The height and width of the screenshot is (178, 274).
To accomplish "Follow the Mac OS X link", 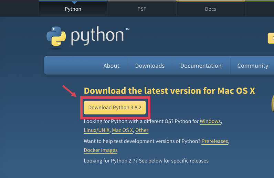I will (122, 130).
